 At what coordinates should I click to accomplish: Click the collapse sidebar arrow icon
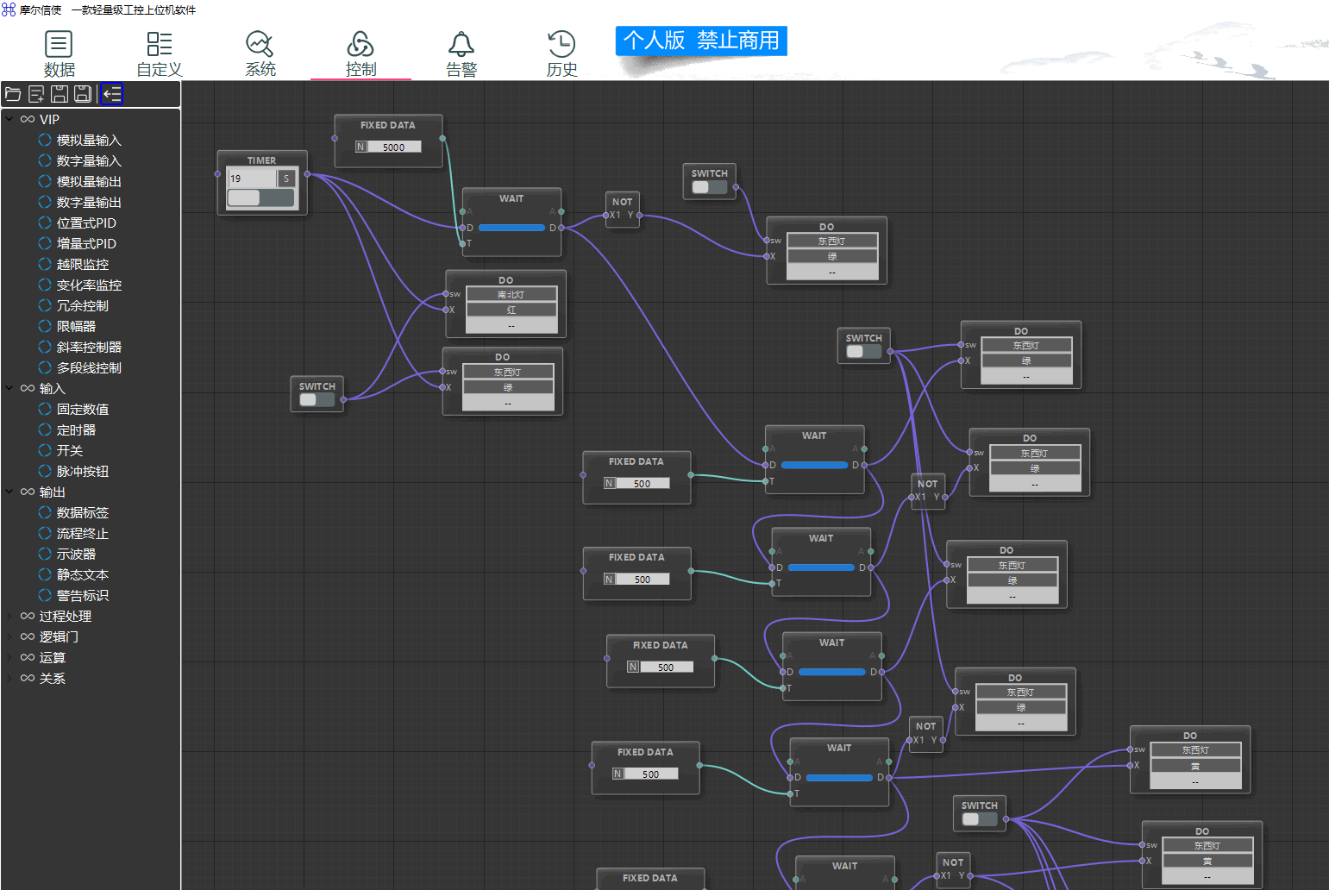(112, 94)
